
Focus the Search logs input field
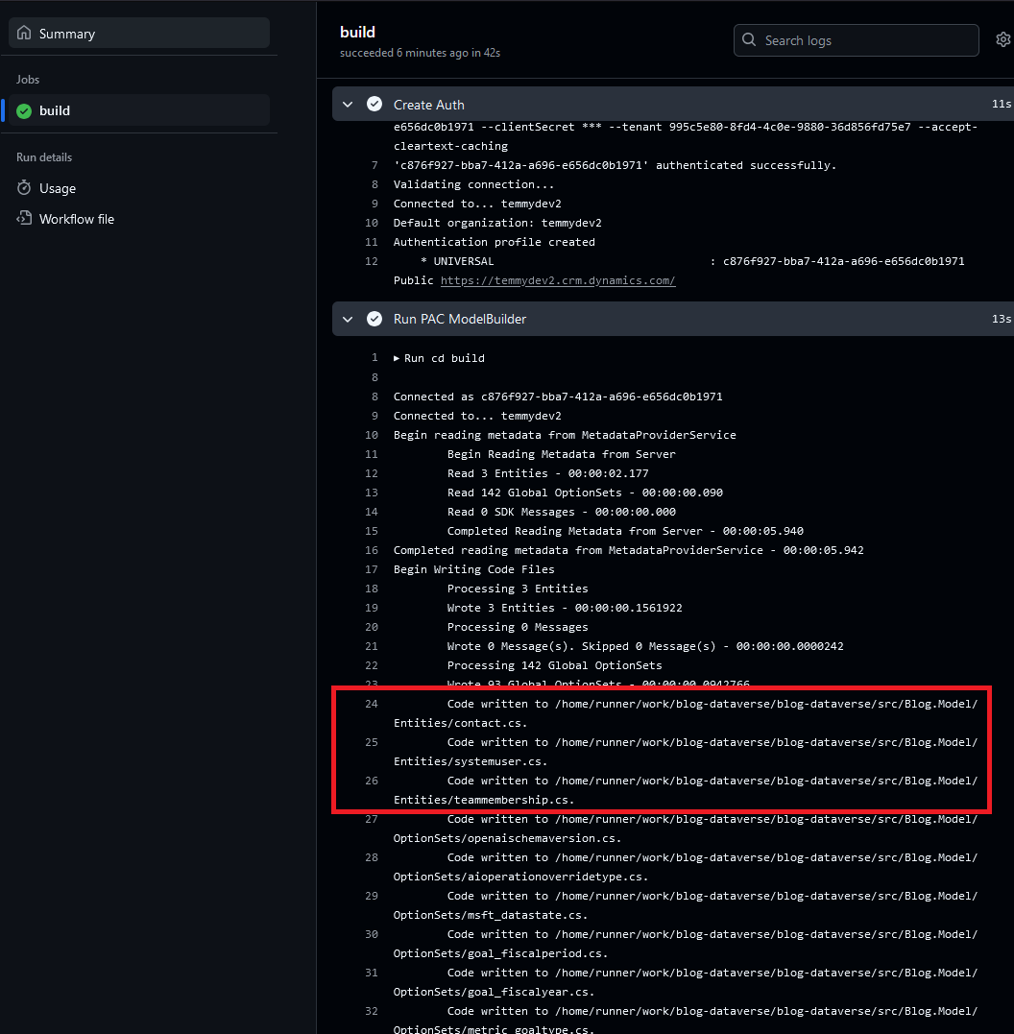point(856,40)
